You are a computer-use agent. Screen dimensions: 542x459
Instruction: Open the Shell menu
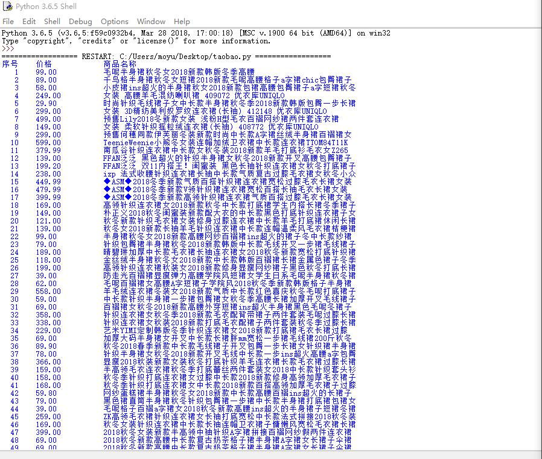(52, 21)
